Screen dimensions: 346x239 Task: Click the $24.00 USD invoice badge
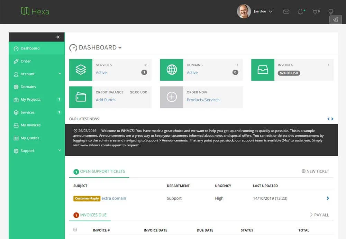tap(289, 73)
